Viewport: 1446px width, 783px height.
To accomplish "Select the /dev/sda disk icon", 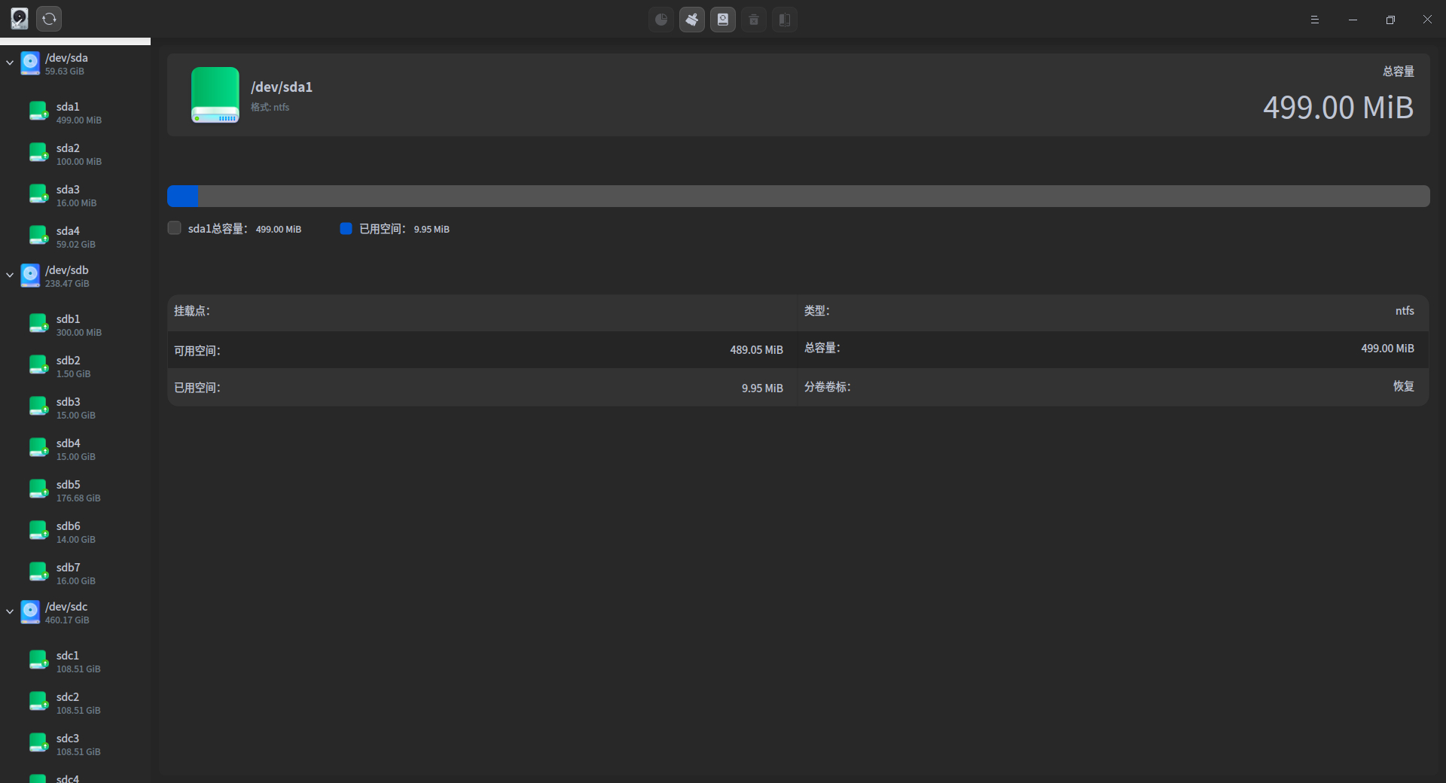I will (x=30, y=63).
